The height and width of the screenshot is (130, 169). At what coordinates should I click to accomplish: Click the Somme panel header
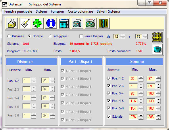pos(134,61)
